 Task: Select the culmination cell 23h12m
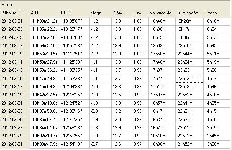(x=189, y=79)
